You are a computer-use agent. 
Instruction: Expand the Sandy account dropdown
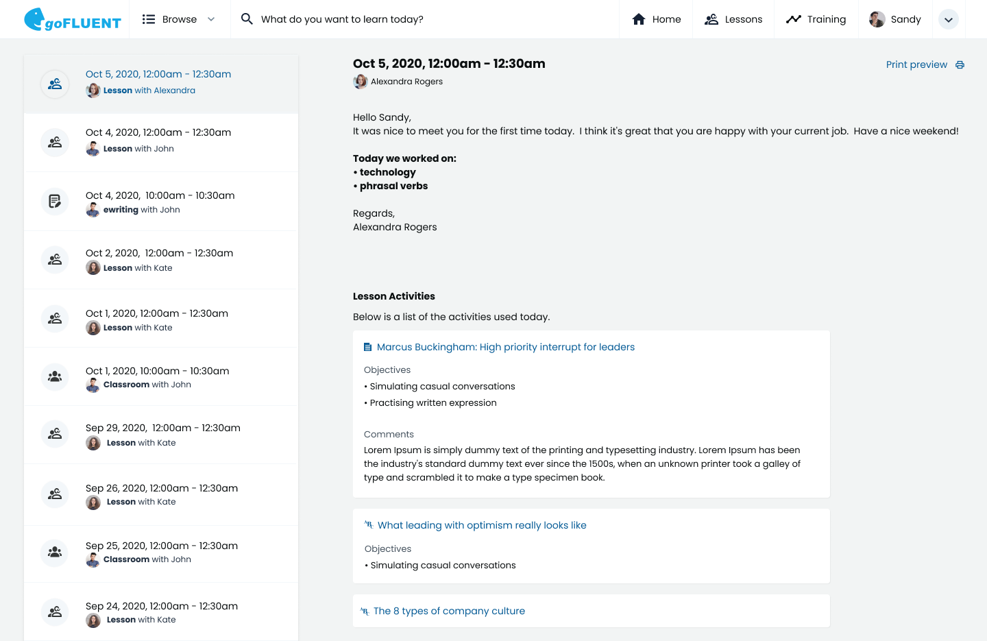click(949, 19)
